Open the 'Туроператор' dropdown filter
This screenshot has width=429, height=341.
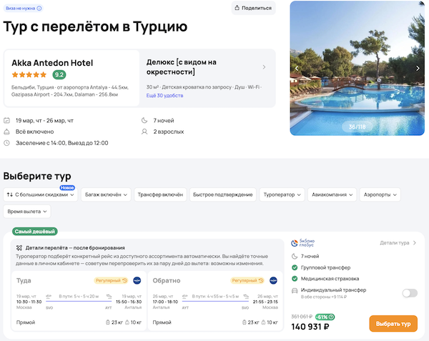pos(283,194)
